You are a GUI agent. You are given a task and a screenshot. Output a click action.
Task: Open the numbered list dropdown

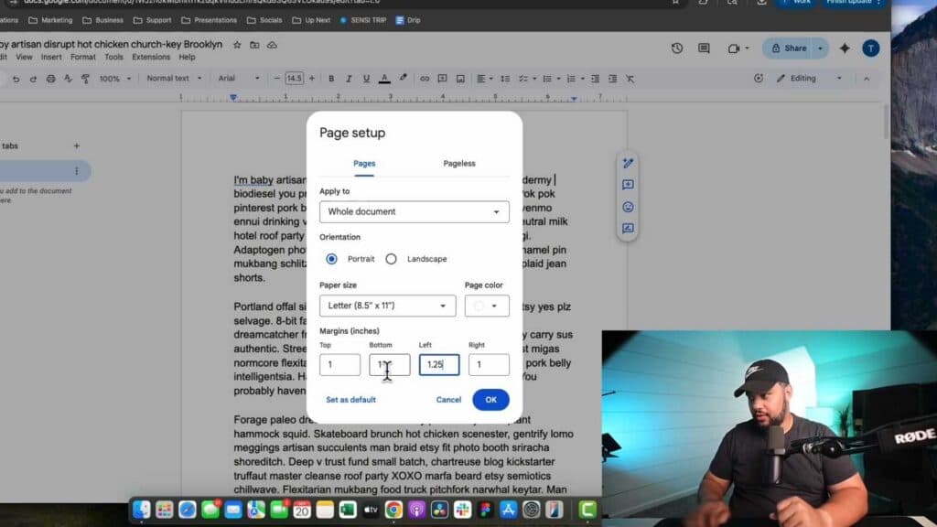575,79
